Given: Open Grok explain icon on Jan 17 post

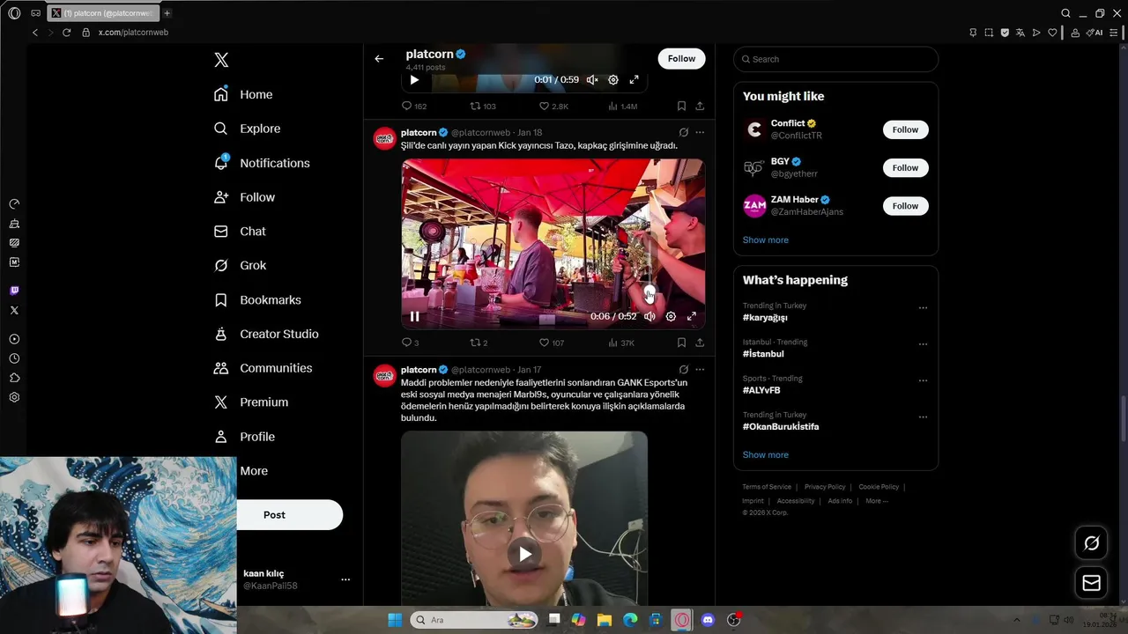Looking at the screenshot, I should (683, 370).
